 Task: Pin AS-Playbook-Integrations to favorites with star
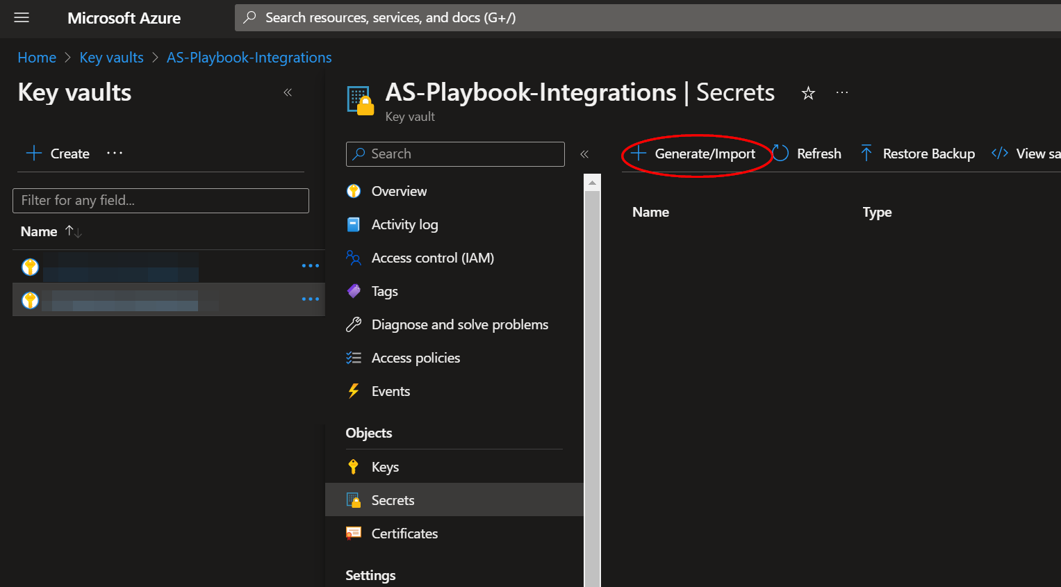(x=808, y=93)
